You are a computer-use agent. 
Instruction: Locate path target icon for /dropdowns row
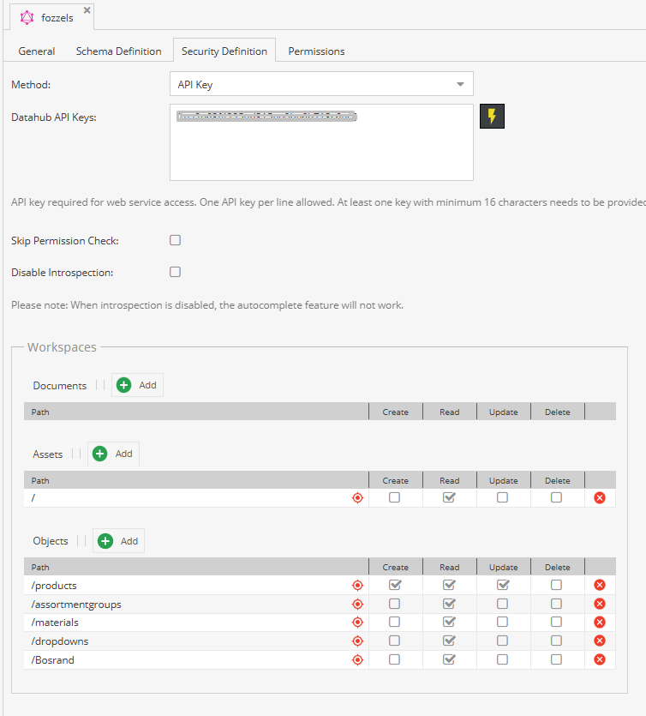click(x=357, y=641)
